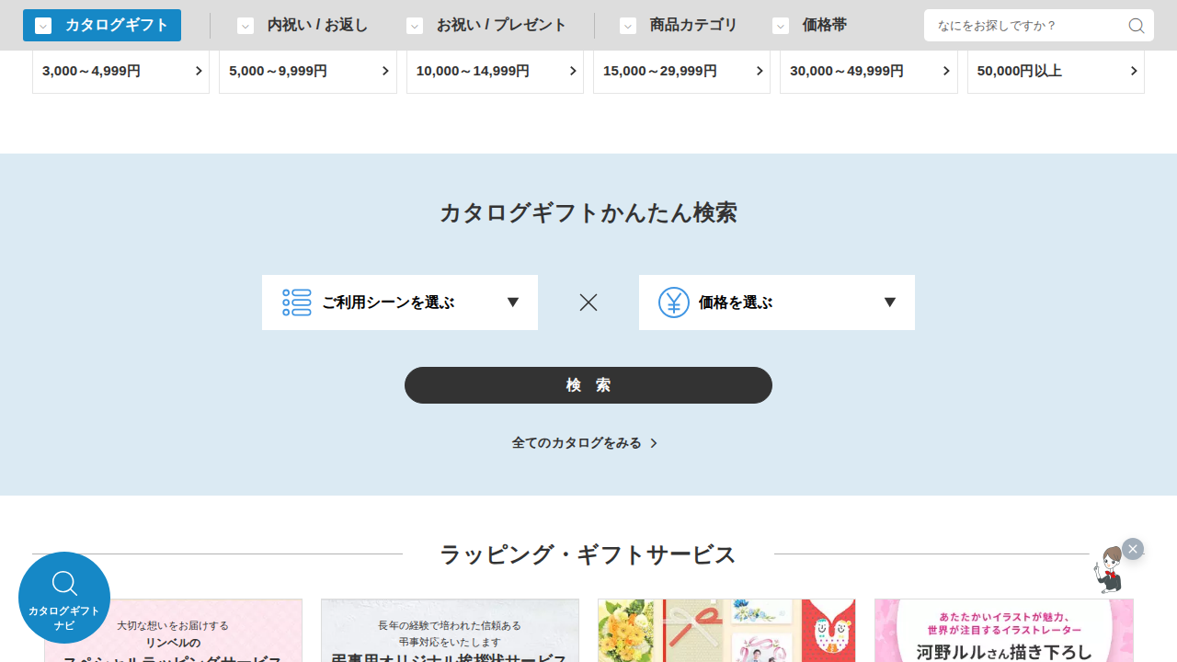Click arrow beside 全てのカタログをみる
Viewport: 1177px width, 662px height.
click(x=654, y=443)
